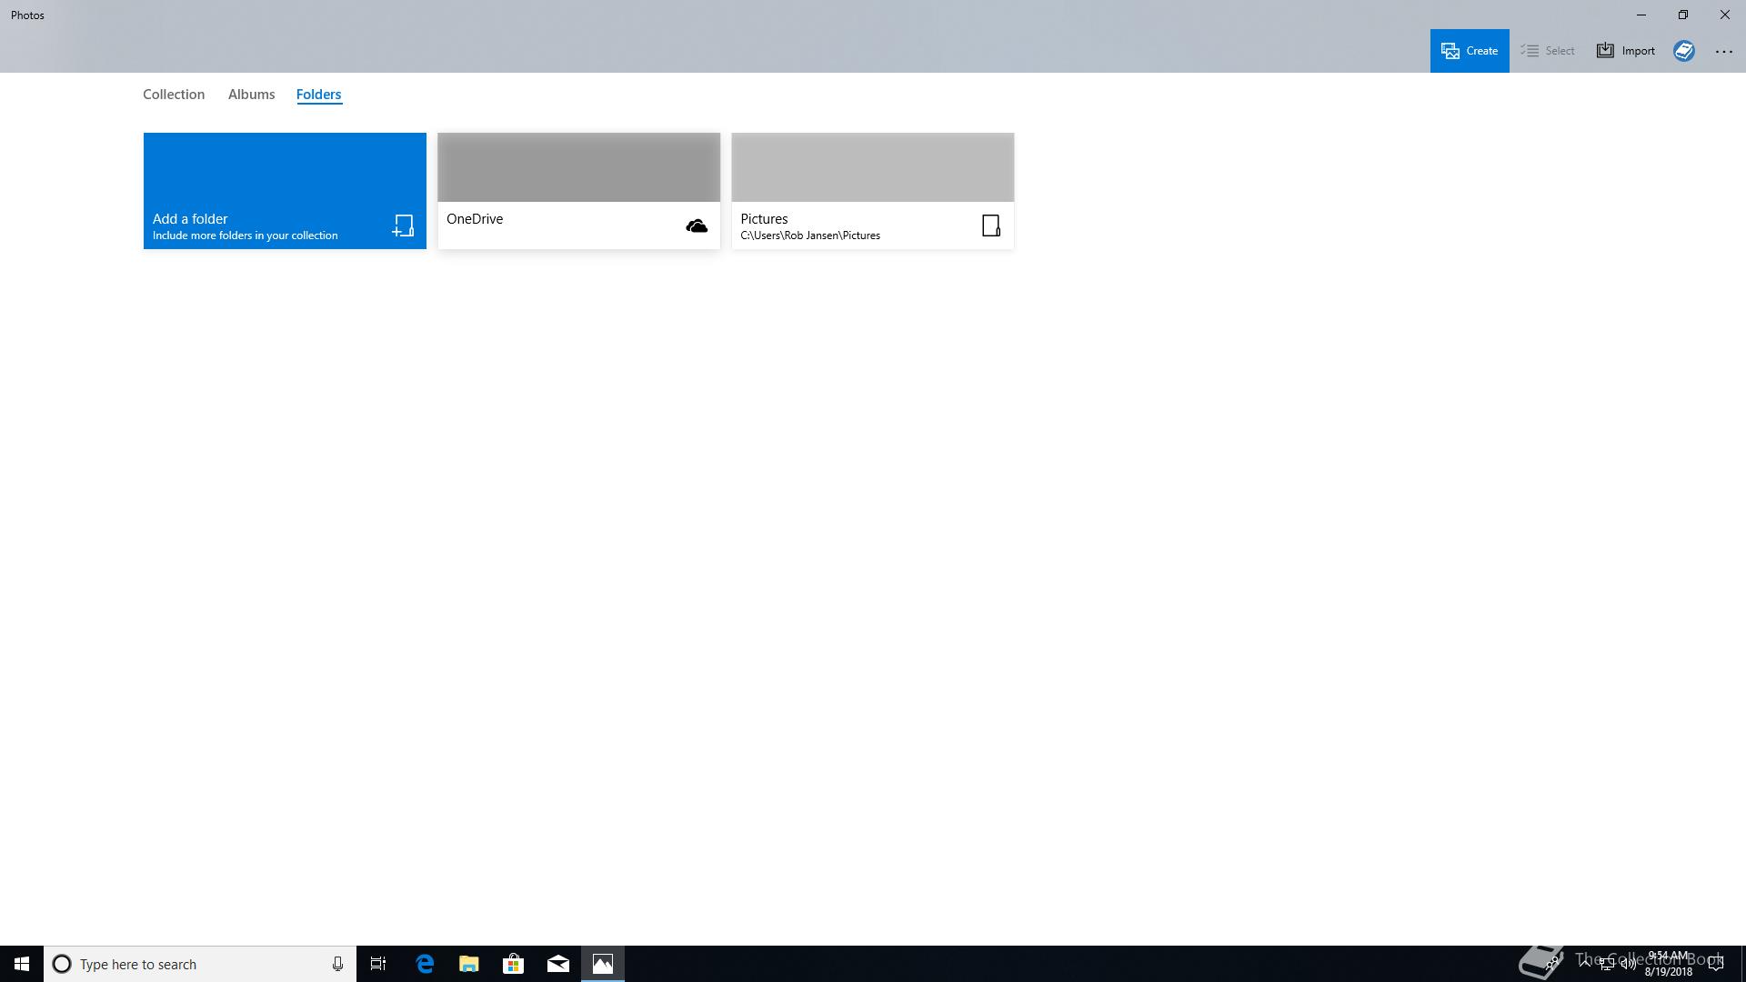Click the Import button
This screenshot has height=982, width=1746.
(1626, 51)
